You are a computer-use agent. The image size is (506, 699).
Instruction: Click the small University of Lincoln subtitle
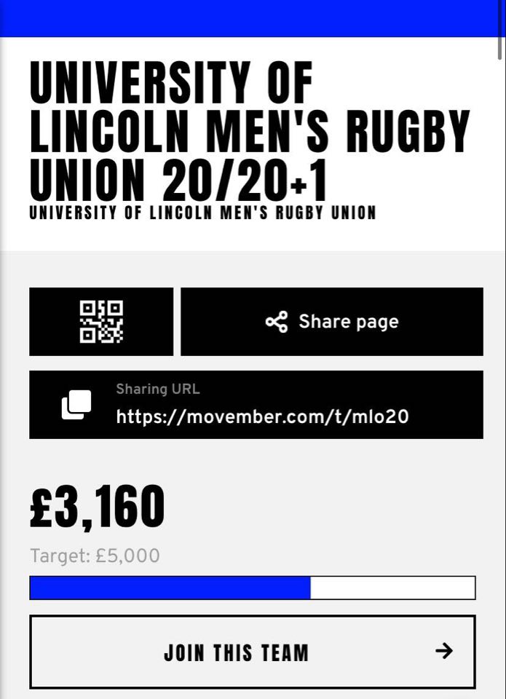[203, 213]
